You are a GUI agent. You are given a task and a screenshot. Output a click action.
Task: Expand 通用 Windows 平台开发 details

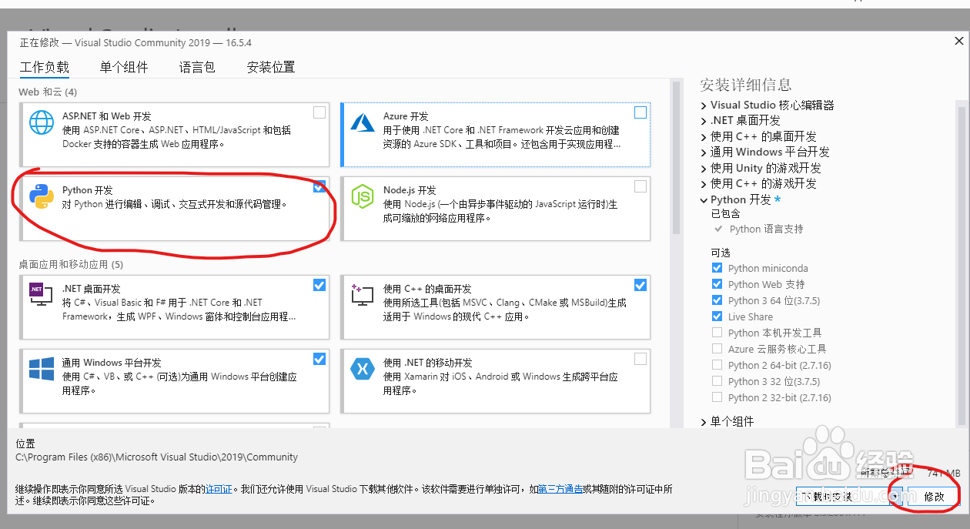(704, 152)
